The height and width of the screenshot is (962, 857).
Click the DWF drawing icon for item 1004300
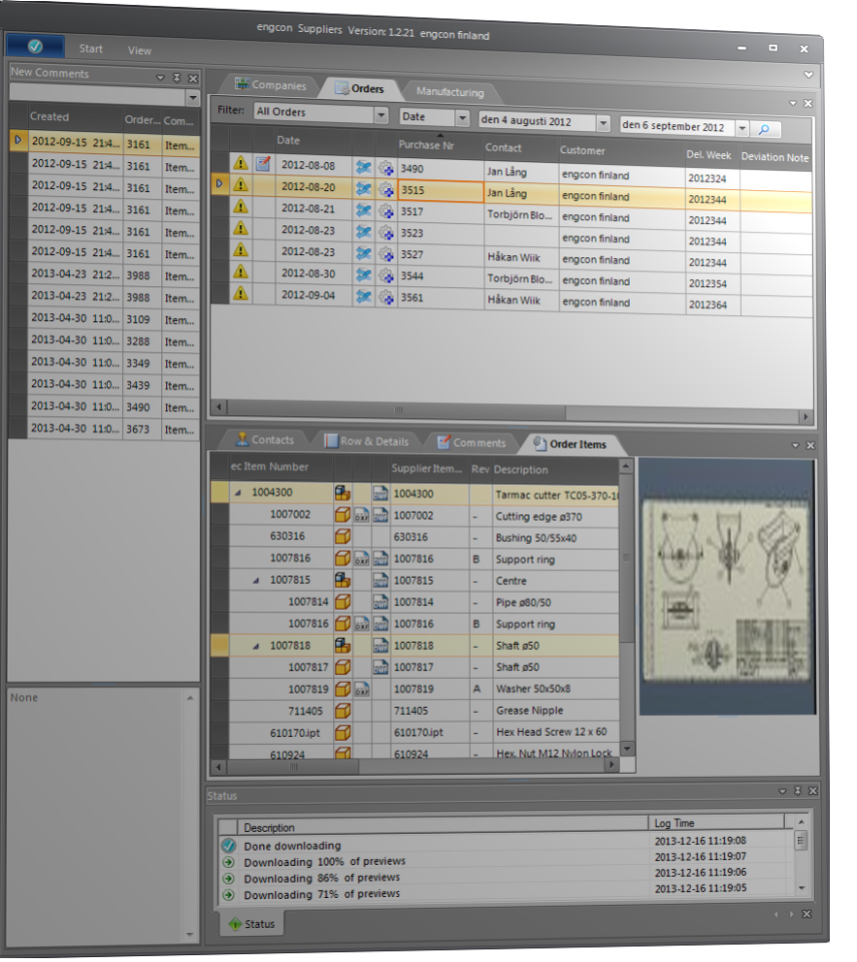point(380,494)
